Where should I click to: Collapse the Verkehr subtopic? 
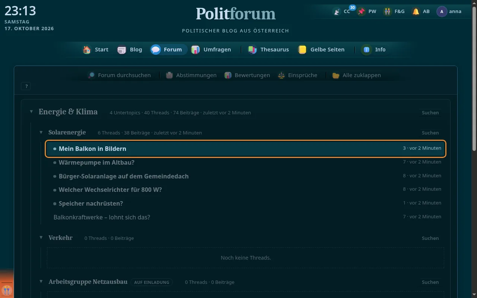point(41,238)
